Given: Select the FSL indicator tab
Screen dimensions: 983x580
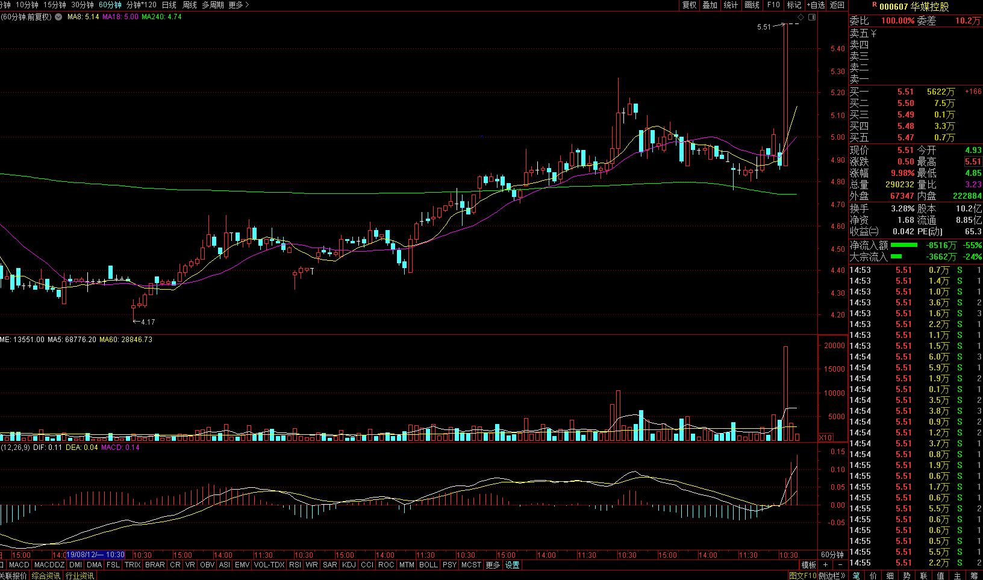Looking at the screenshot, I should click(113, 565).
